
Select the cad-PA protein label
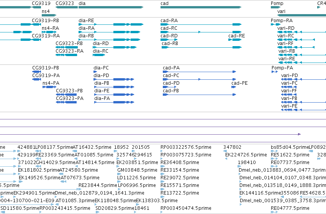[171, 68]
